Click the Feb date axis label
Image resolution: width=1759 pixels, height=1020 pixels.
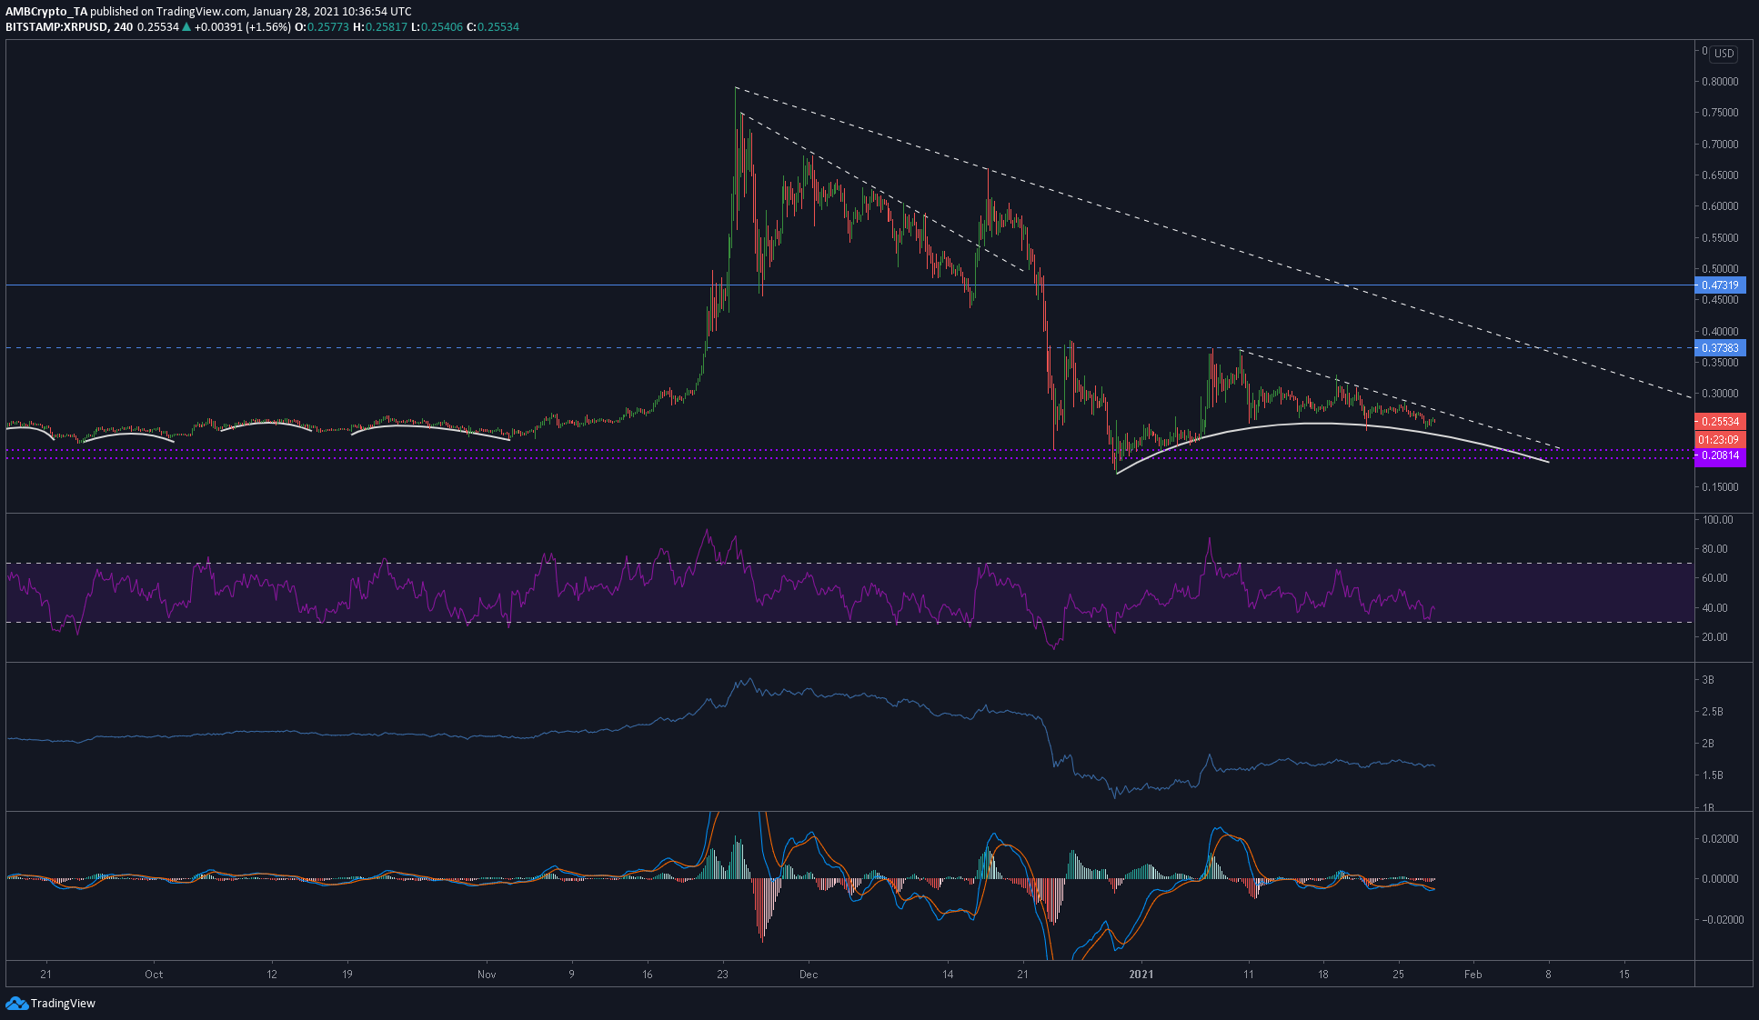[1473, 975]
